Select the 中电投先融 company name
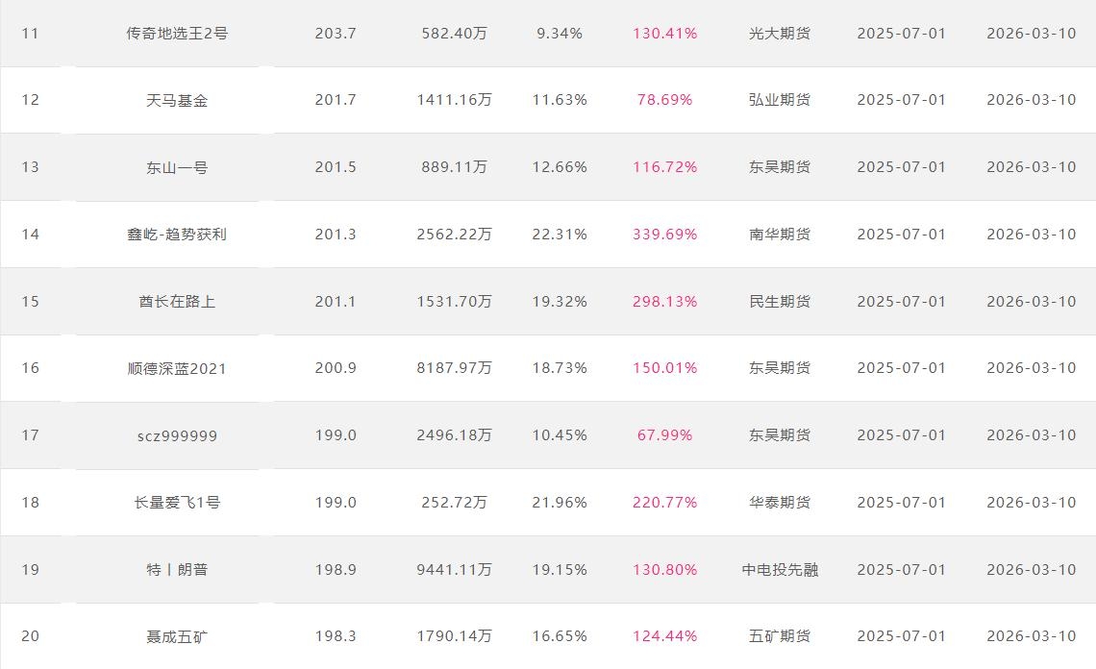This screenshot has height=669, width=1096. [780, 570]
